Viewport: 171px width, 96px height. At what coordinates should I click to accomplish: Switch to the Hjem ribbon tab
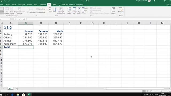point(8,5)
